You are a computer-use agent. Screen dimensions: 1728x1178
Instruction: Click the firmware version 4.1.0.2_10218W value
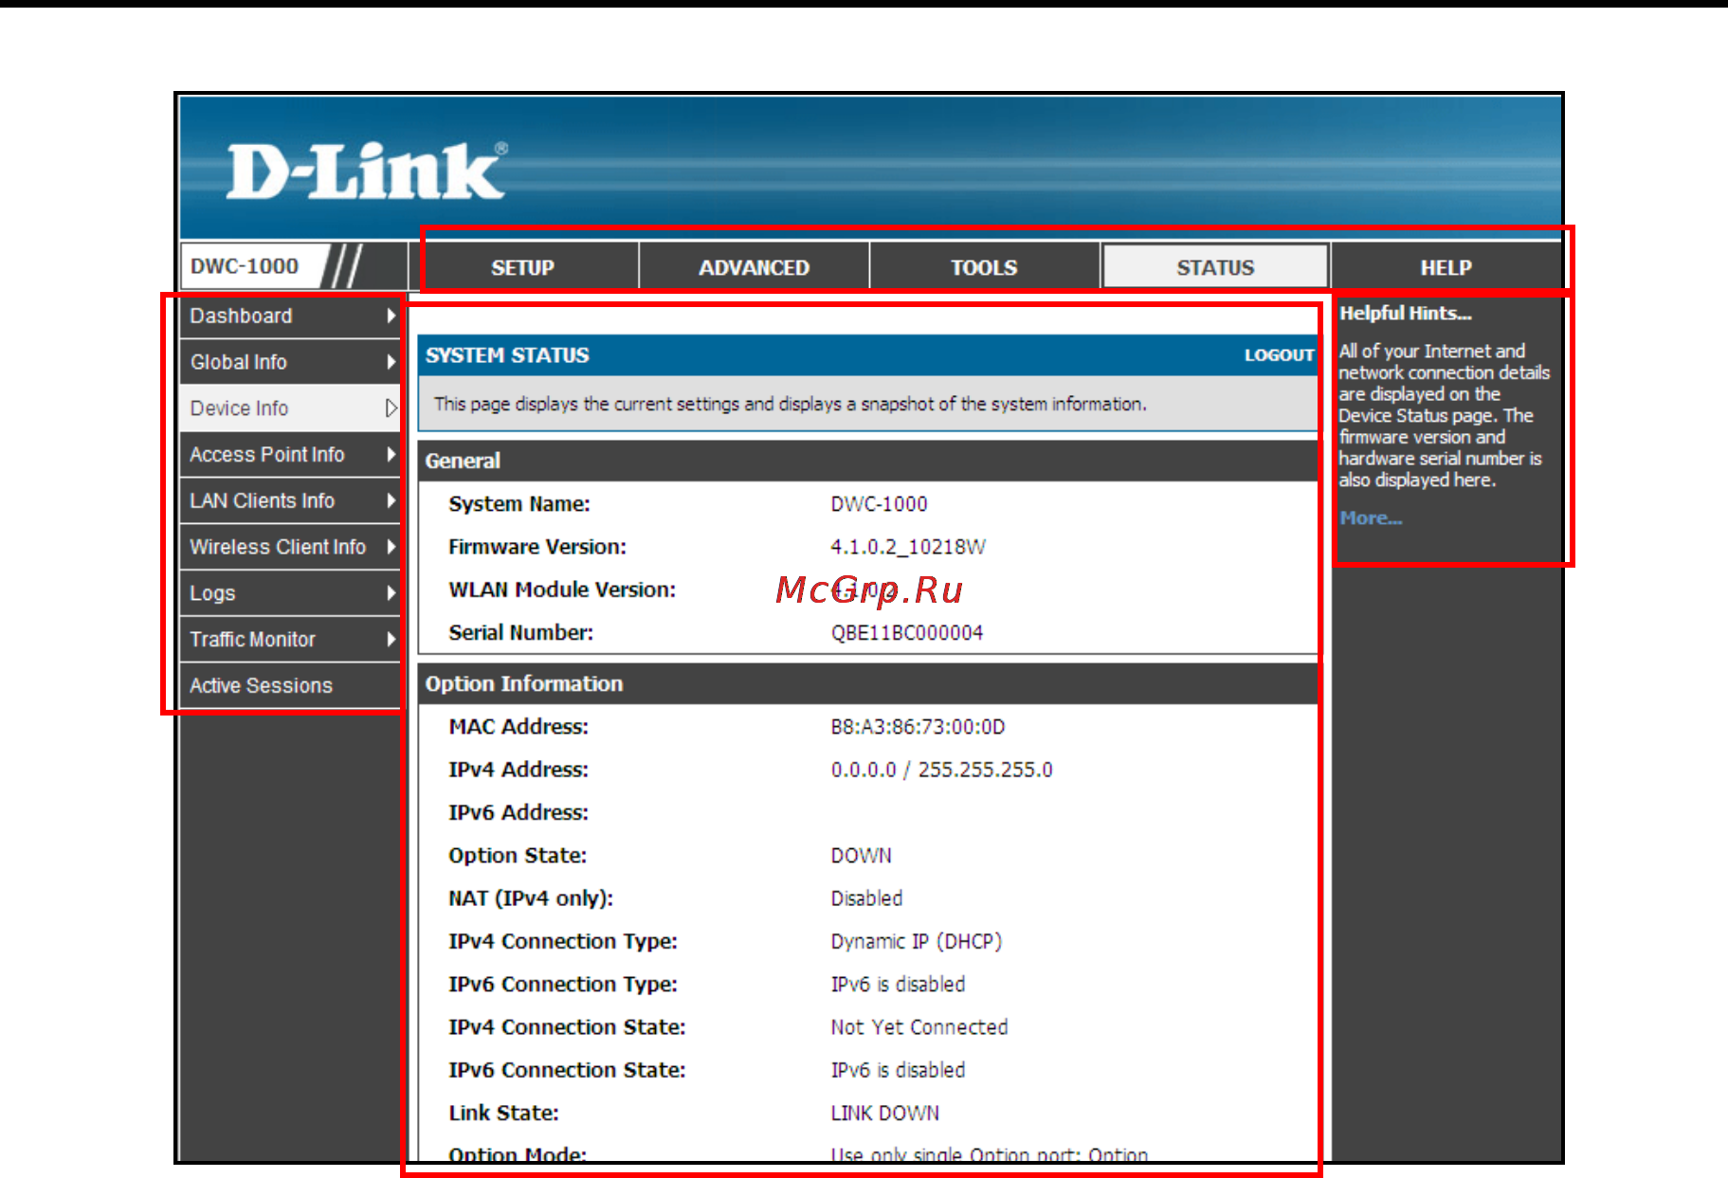pyautogui.click(x=908, y=547)
